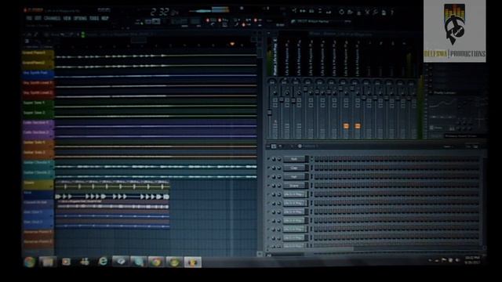Open the HELP menu

(105, 19)
